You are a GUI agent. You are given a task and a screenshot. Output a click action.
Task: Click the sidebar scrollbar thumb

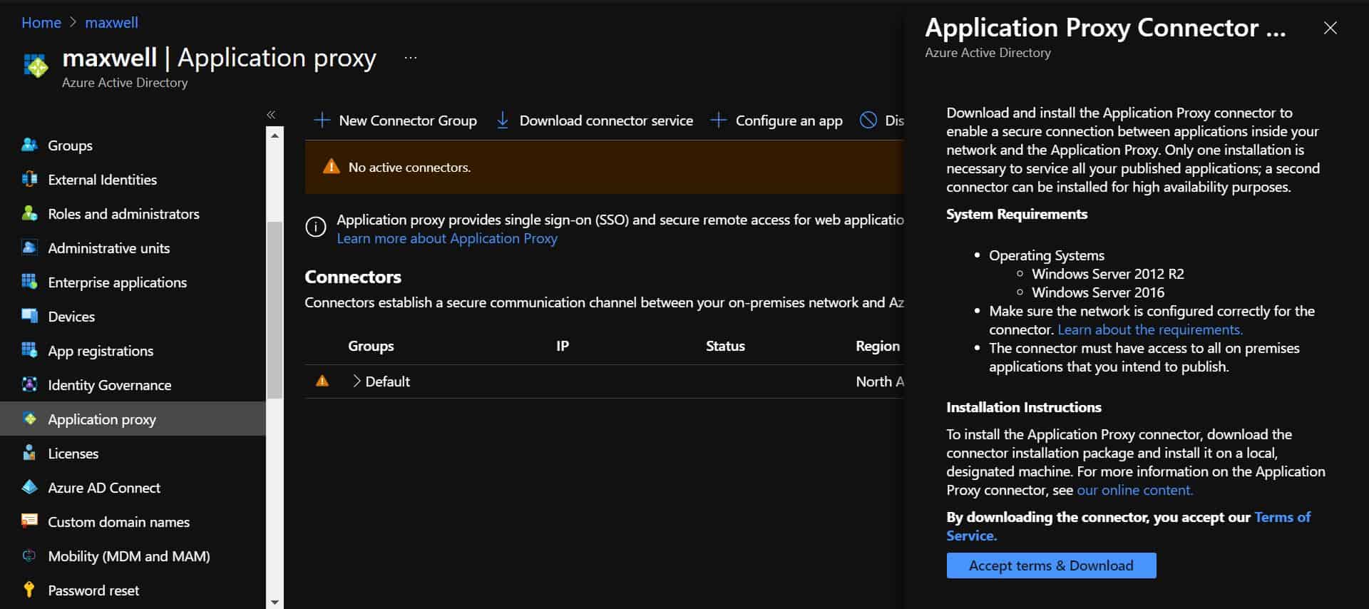275,309
